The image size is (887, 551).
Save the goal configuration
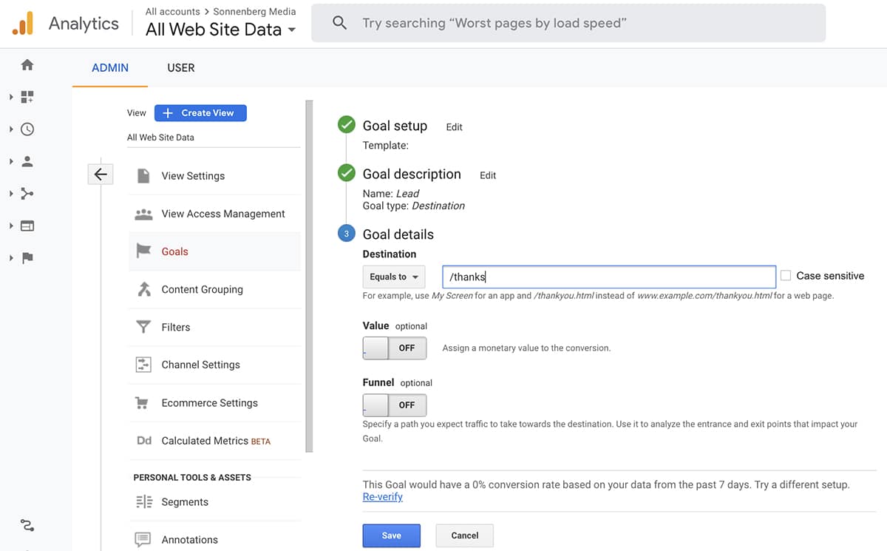pyautogui.click(x=391, y=535)
